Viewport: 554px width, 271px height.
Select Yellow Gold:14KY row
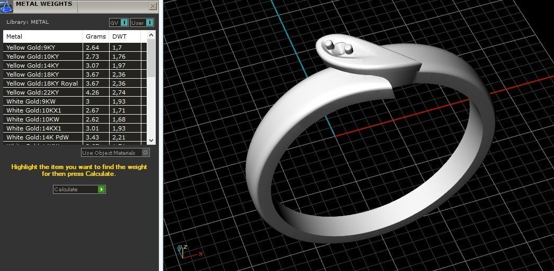coord(75,65)
